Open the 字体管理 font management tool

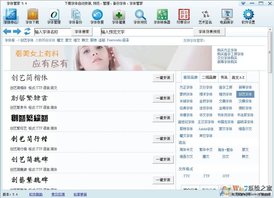tap(54, 16)
